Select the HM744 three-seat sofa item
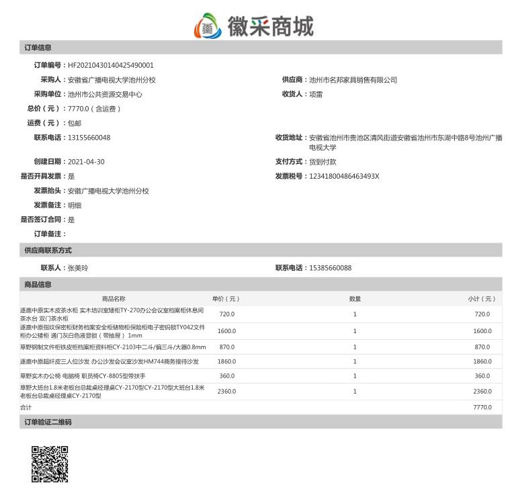Screen dimensions: 512x489 [x=110, y=361]
